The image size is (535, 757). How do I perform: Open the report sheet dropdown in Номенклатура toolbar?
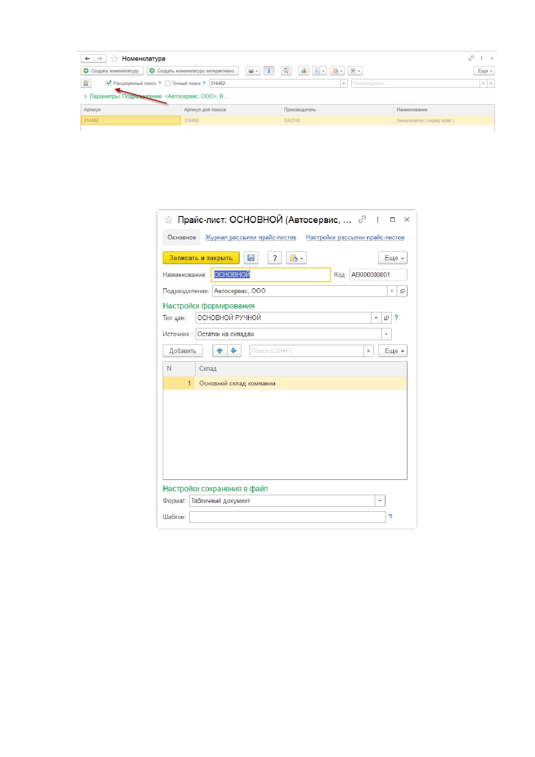click(x=355, y=71)
